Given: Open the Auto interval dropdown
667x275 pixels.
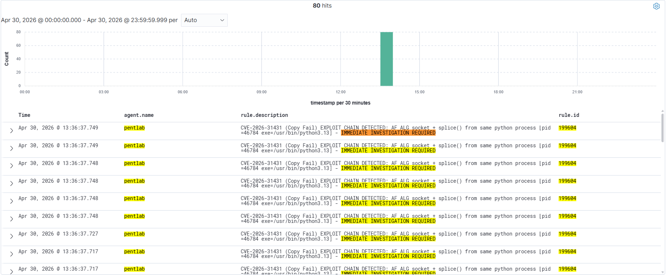Looking at the screenshot, I should coord(204,20).
